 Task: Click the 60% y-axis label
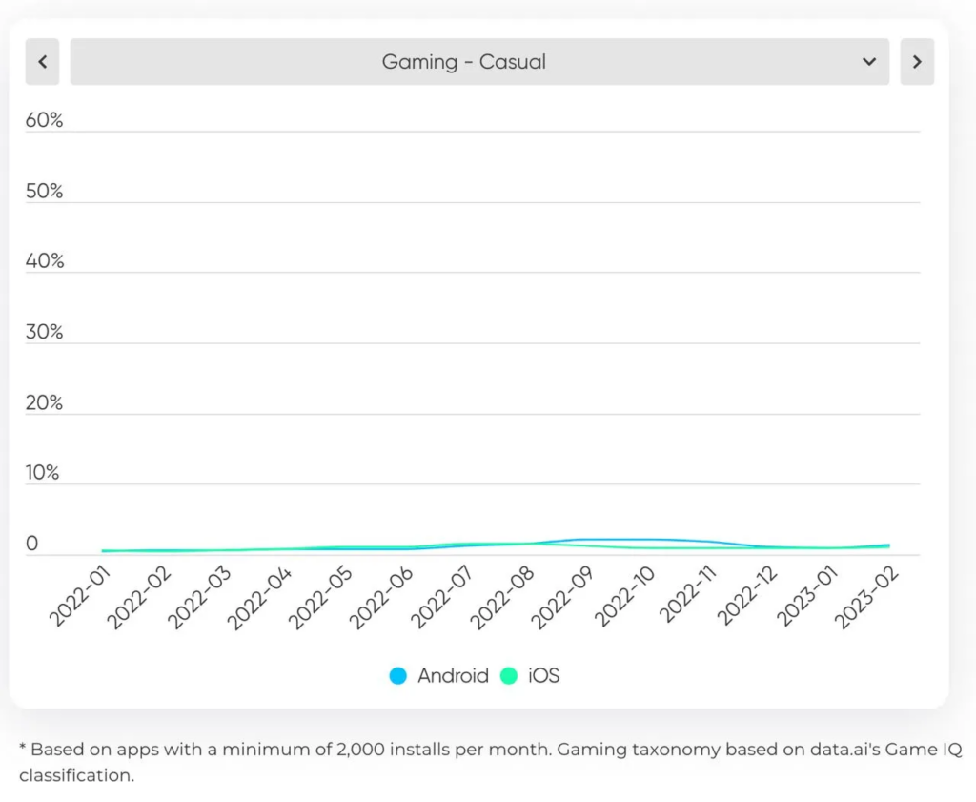click(x=44, y=120)
